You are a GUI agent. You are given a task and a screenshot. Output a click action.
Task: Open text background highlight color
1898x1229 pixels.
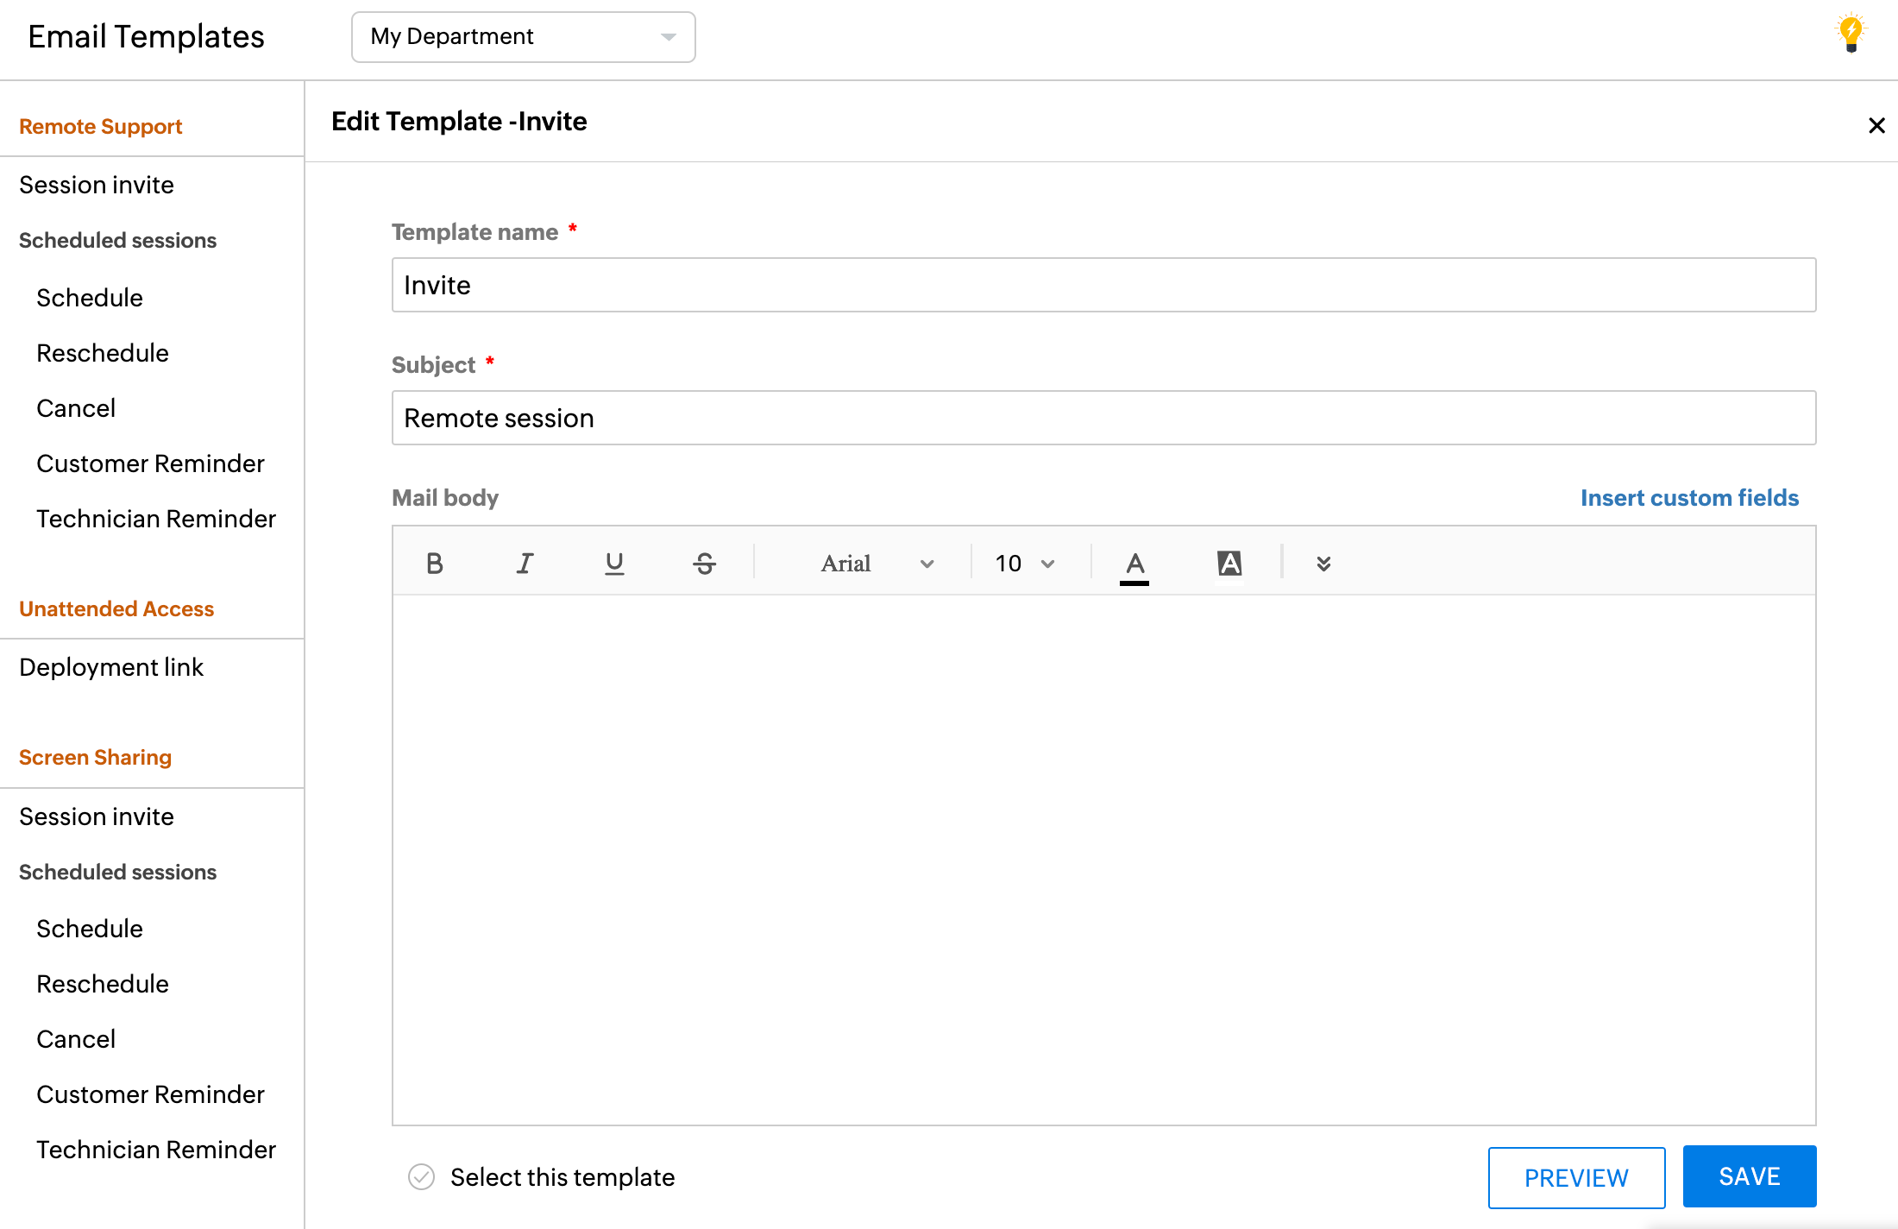click(x=1229, y=564)
